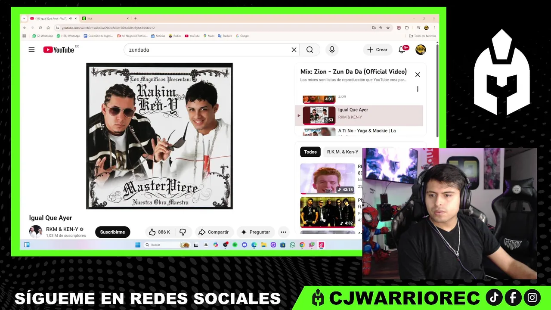
Task: Open the Windows Start button
Action: coord(138,245)
